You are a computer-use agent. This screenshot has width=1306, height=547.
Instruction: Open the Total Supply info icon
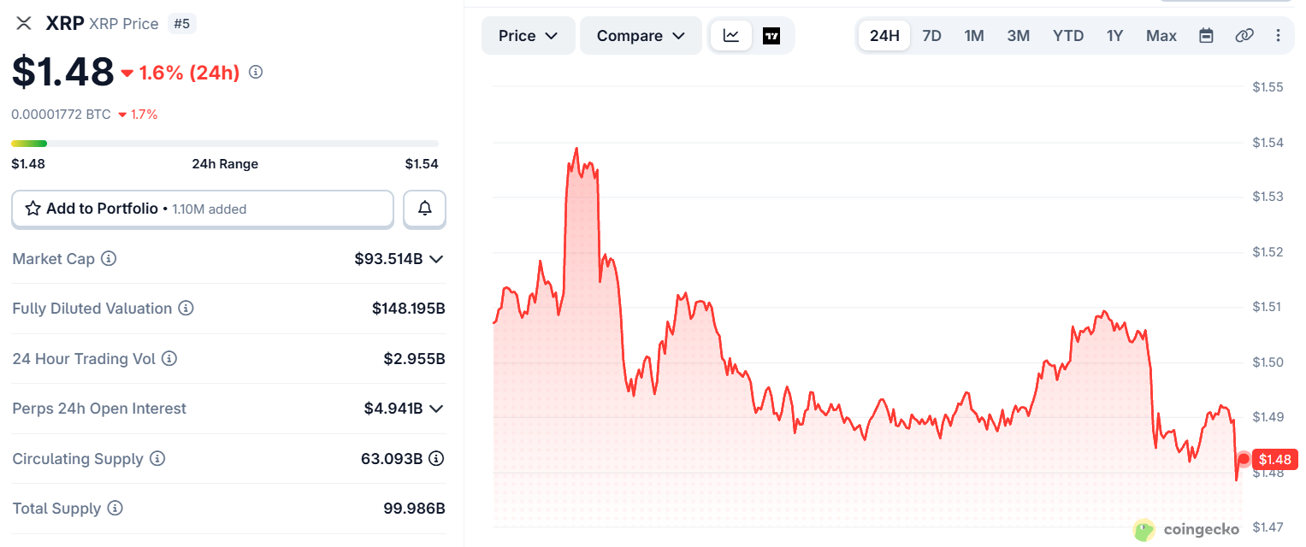pyautogui.click(x=115, y=509)
